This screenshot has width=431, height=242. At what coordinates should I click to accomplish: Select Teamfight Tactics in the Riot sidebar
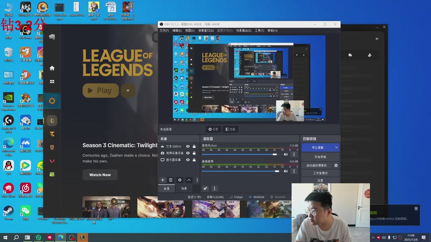(x=52, y=134)
